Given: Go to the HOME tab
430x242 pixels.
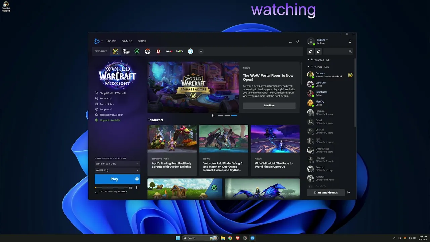Looking at the screenshot, I should tap(111, 41).
